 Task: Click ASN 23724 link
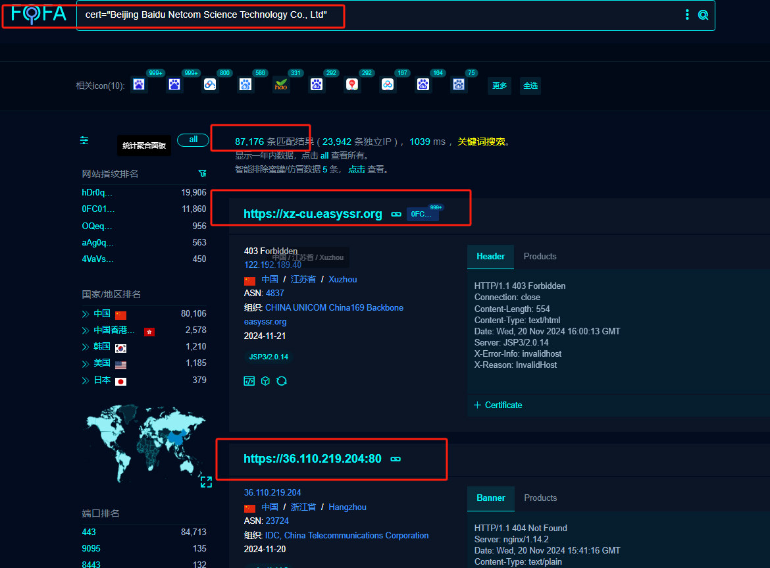coord(277,521)
